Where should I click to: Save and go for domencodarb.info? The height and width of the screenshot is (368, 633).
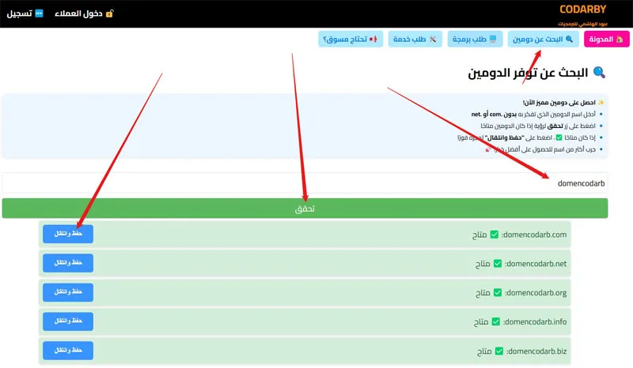68,321
